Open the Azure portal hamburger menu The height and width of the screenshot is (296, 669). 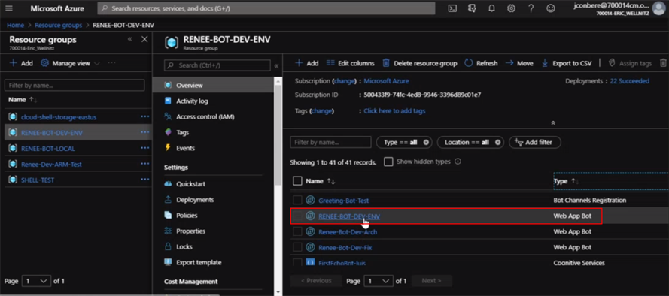tap(9, 8)
